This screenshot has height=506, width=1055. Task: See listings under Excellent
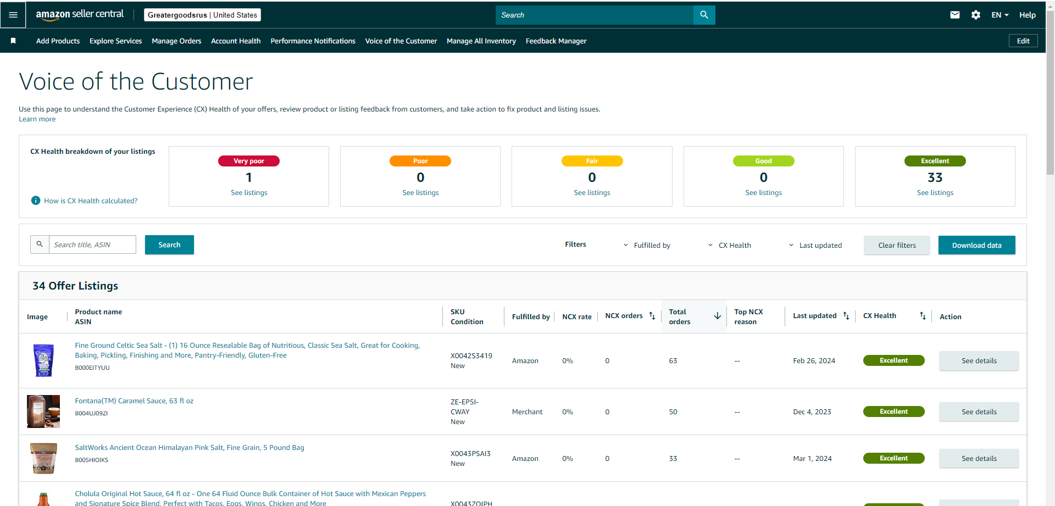coord(935,192)
